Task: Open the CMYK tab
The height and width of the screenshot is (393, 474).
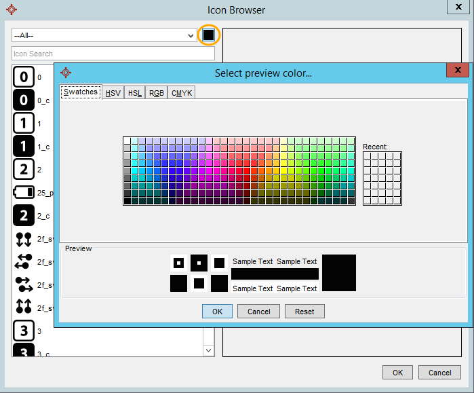Action: click(181, 93)
